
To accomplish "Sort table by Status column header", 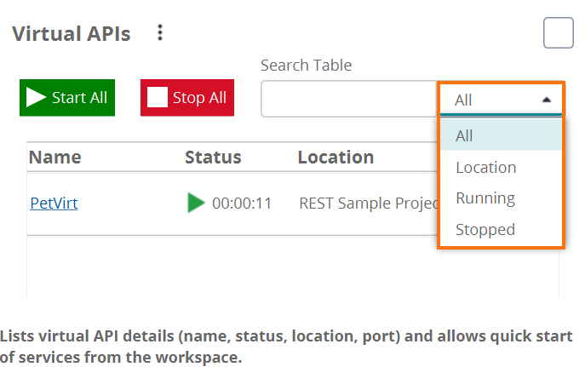I will [x=213, y=157].
